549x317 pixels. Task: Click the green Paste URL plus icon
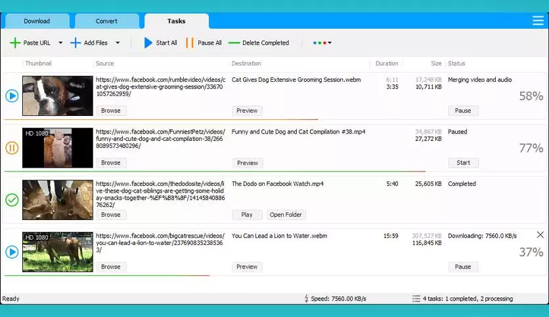pyautogui.click(x=14, y=43)
